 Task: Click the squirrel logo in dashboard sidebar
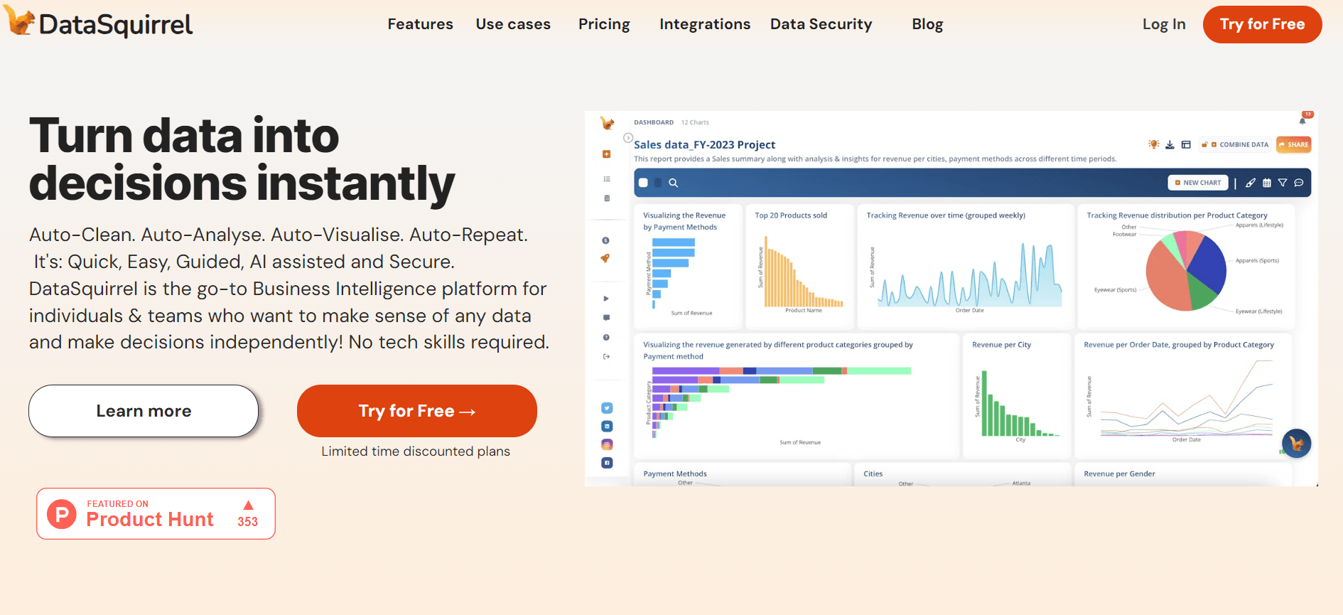point(607,124)
